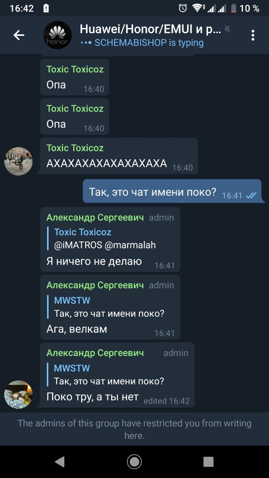The image size is (269, 478).
Task: Tap the Android back navigation triangle
Action: (59, 462)
